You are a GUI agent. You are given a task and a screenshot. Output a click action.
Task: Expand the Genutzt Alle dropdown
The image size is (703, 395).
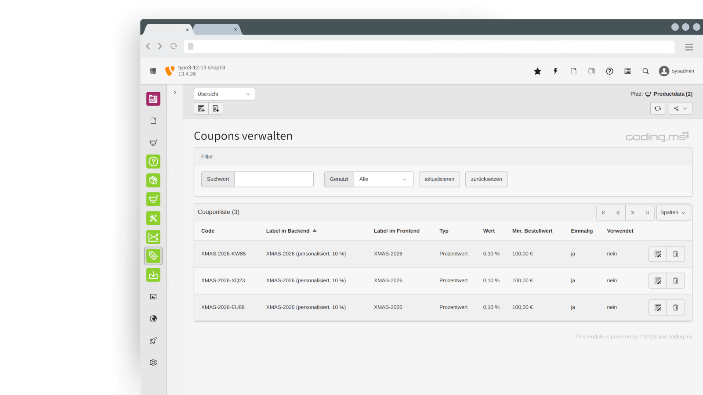[383, 179]
